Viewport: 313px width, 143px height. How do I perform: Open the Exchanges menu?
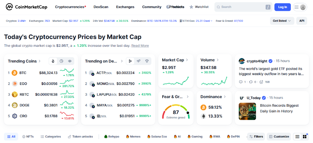pos(125,7)
